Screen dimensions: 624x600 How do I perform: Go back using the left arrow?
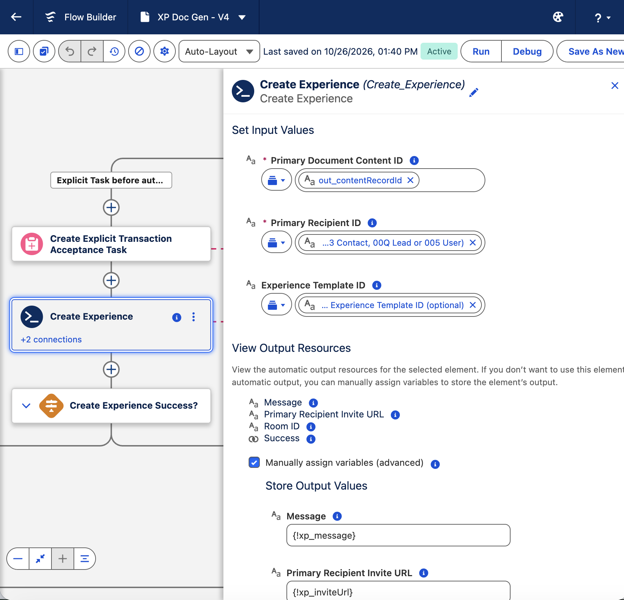coord(16,17)
